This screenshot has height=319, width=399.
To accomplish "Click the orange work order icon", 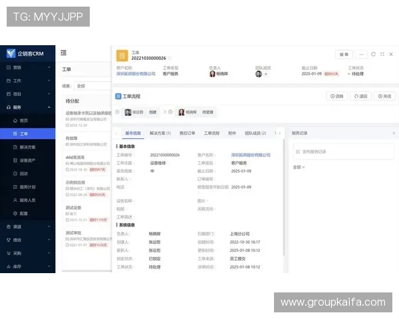I will pos(122,55).
